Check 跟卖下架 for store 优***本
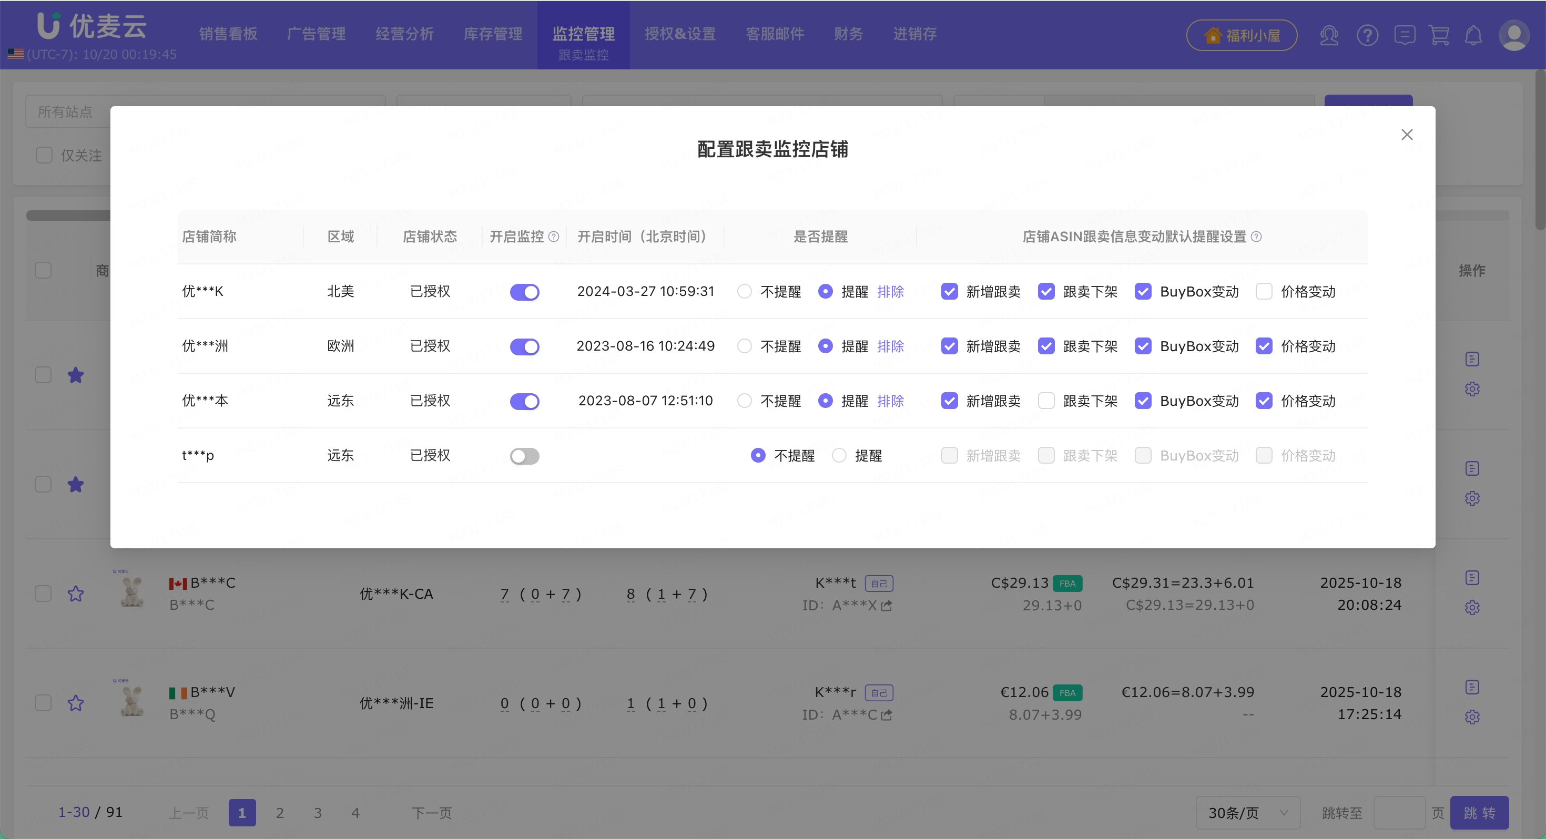This screenshot has width=1546, height=839. point(1047,401)
